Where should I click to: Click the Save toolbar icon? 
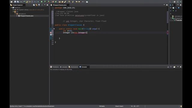pyautogui.click(x=15, y=2)
